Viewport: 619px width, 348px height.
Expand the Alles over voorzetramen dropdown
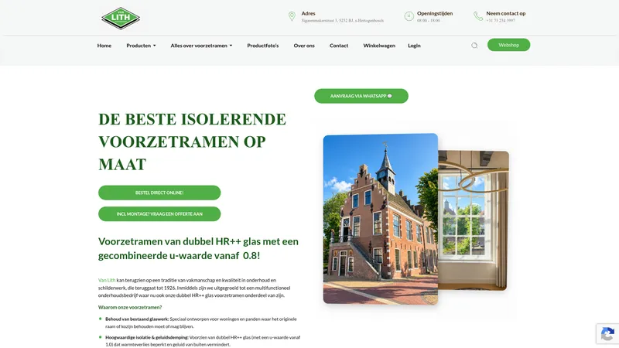click(201, 46)
